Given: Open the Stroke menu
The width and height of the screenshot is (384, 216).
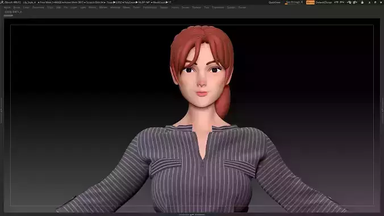Looking at the screenshot, I should click(185, 7).
